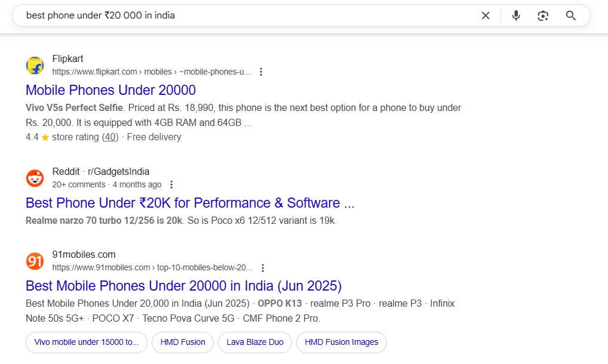Click the 91mobiles favicon logo
The height and width of the screenshot is (364, 608).
(35, 261)
